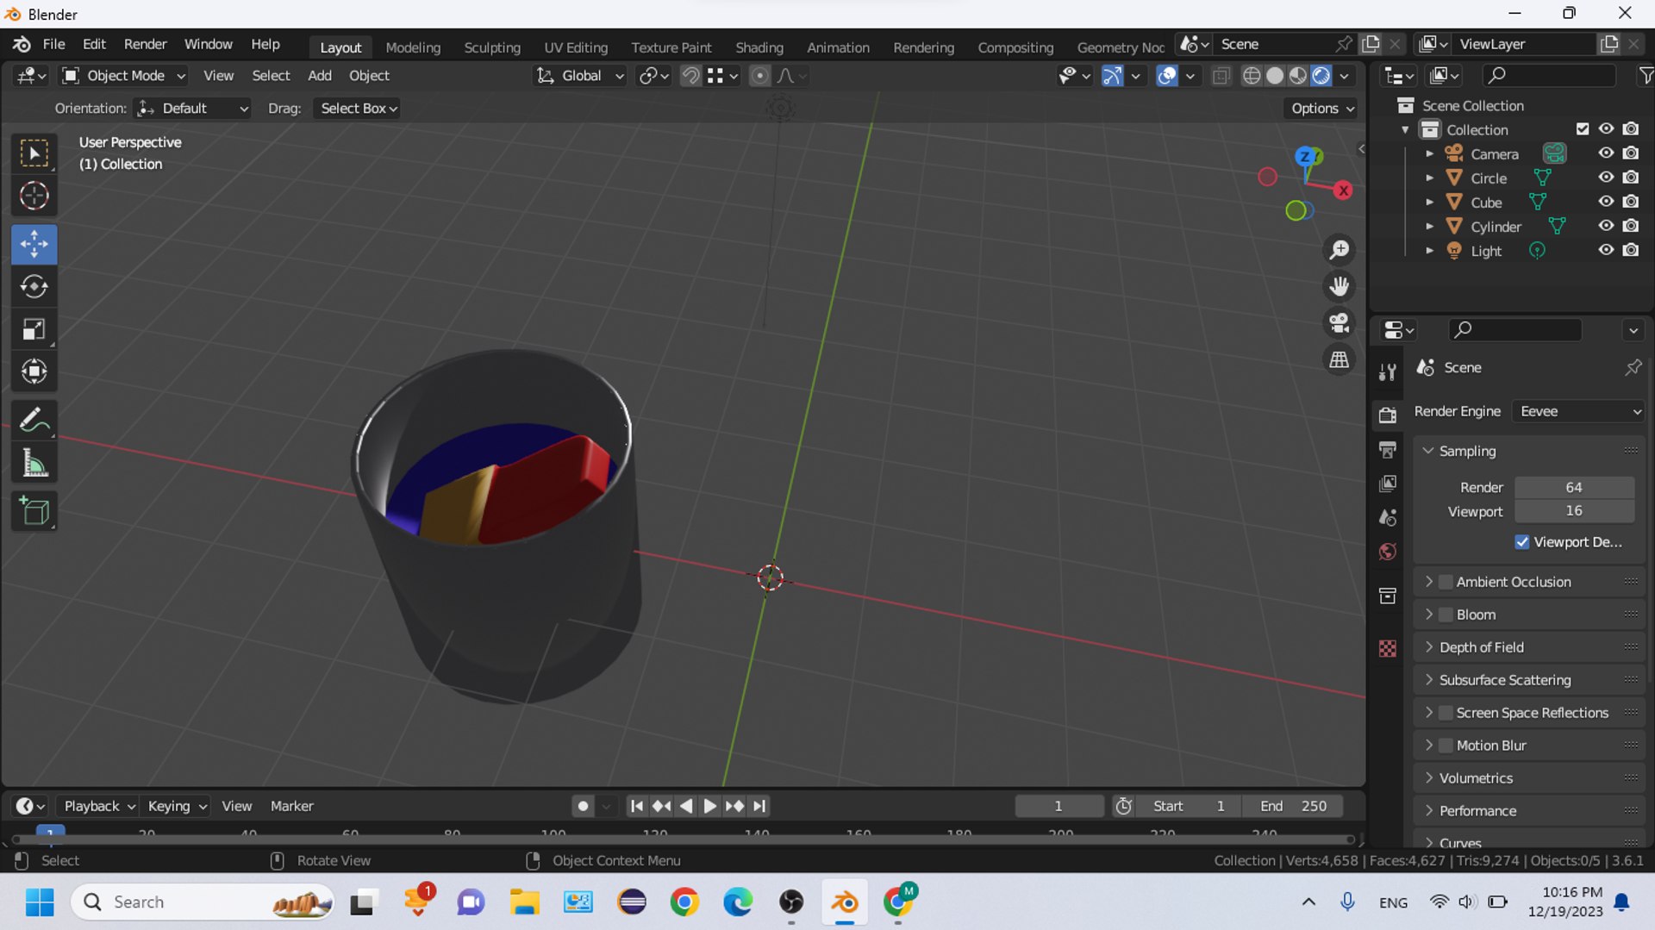The width and height of the screenshot is (1655, 930).
Task: Enable Ambient Occlusion checkbox
Action: pyautogui.click(x=1446, y=582)
